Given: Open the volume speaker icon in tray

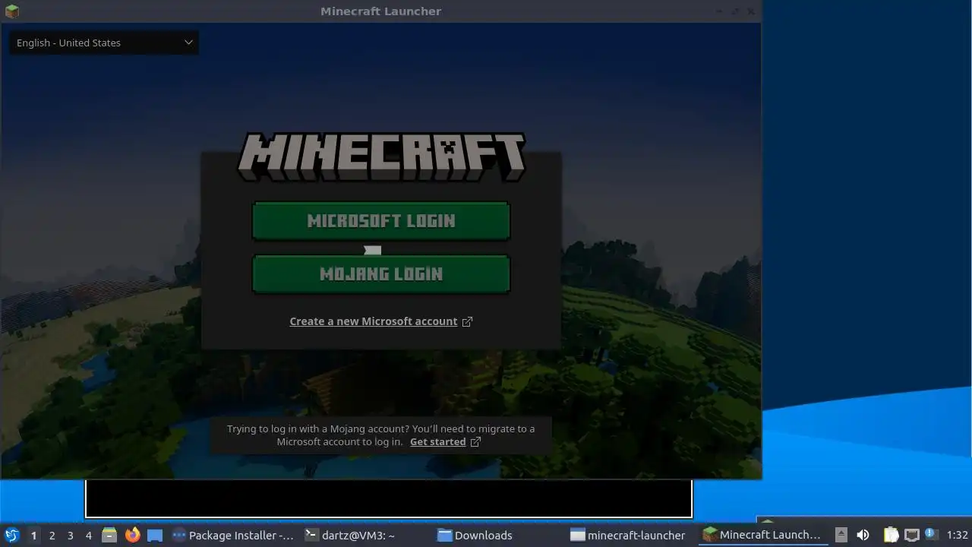Looking at the screenshot, I should (863, 535).
